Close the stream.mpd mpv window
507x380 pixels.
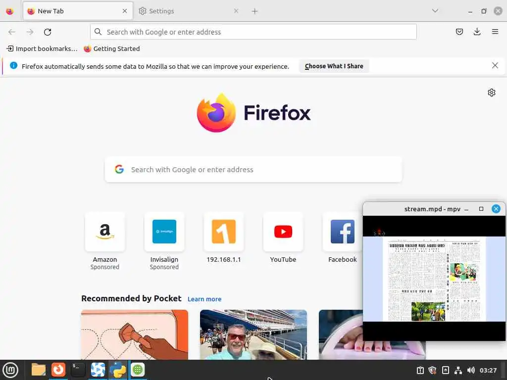(x=496, y=209)
